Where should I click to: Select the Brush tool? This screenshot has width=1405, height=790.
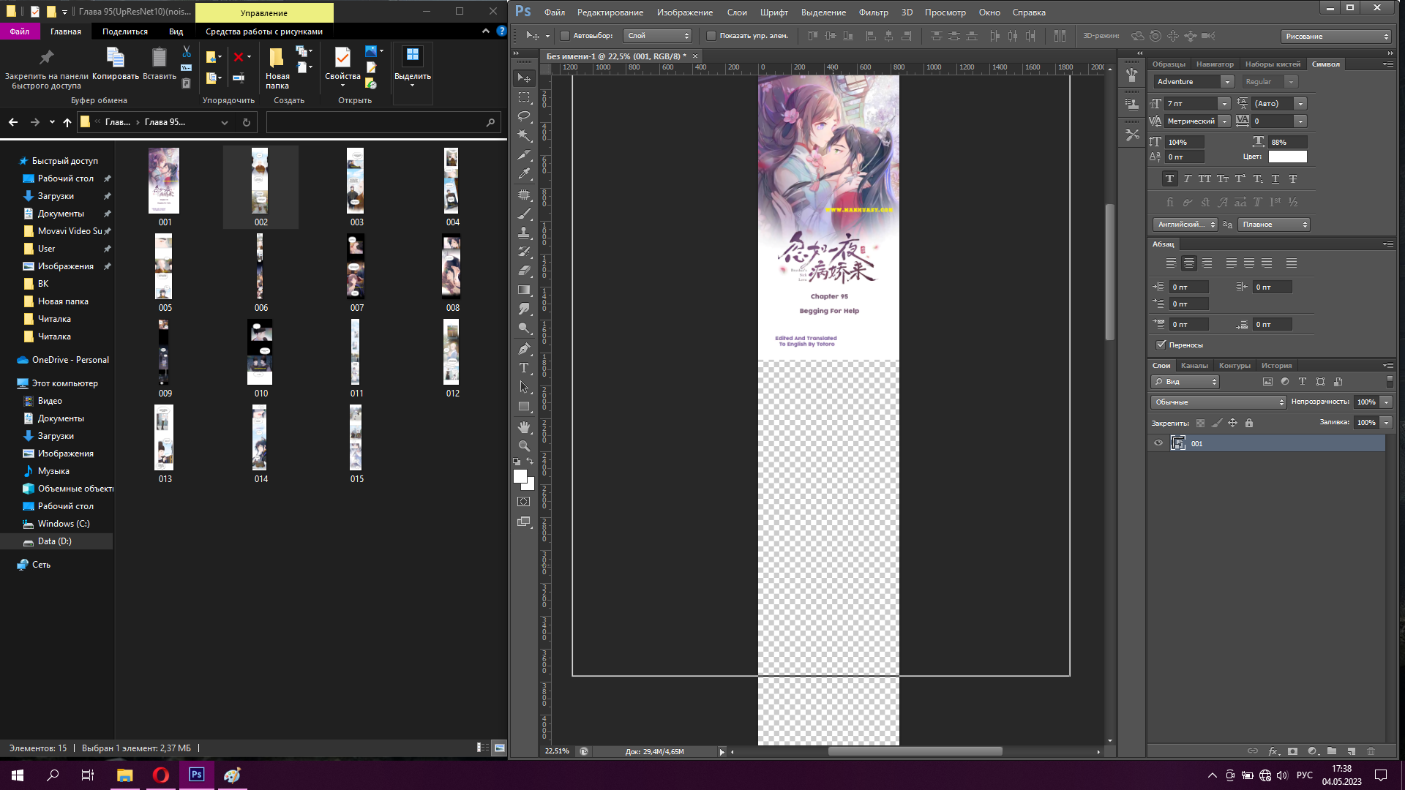click(524, 214)
